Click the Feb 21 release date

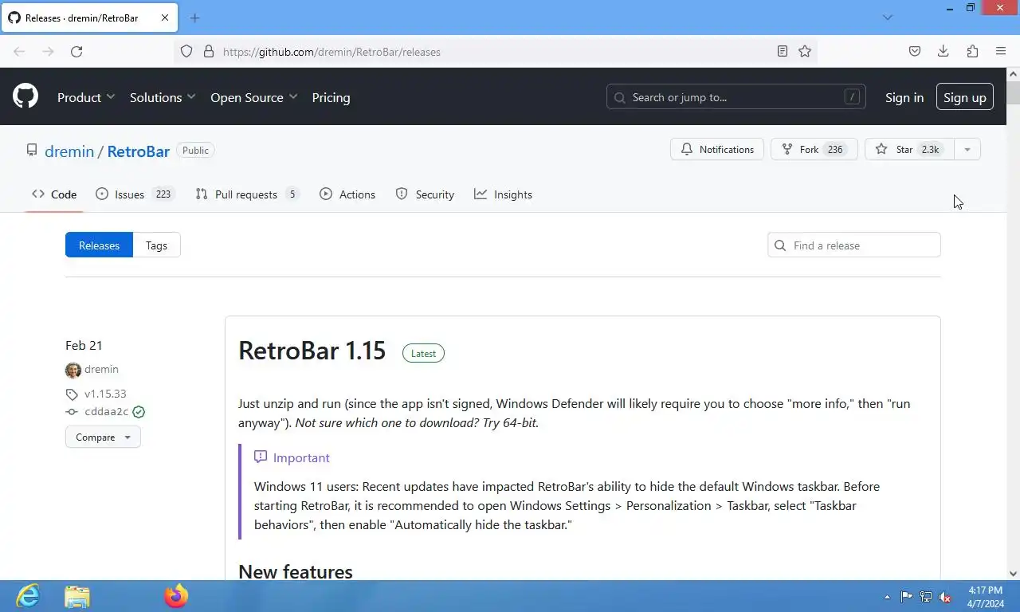tap(84, 345)
